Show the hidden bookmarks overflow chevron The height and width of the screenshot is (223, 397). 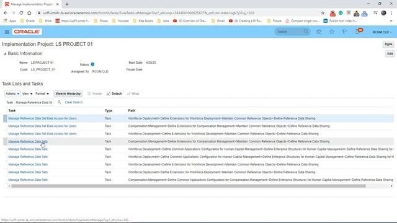(391, 20)
